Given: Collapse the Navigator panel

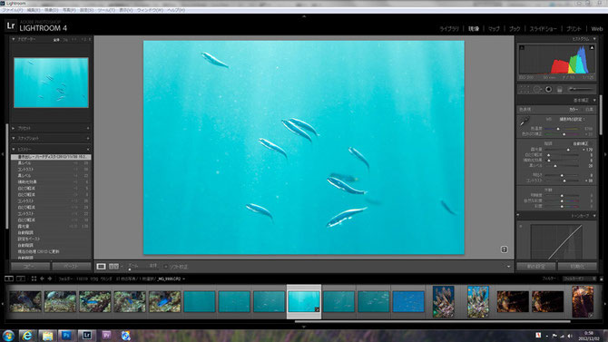Looking at the screenshot, I should point(14,39).
